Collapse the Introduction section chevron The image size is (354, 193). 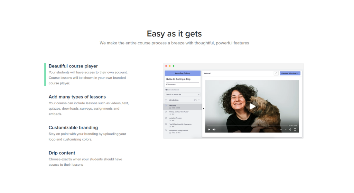point(199,100)
